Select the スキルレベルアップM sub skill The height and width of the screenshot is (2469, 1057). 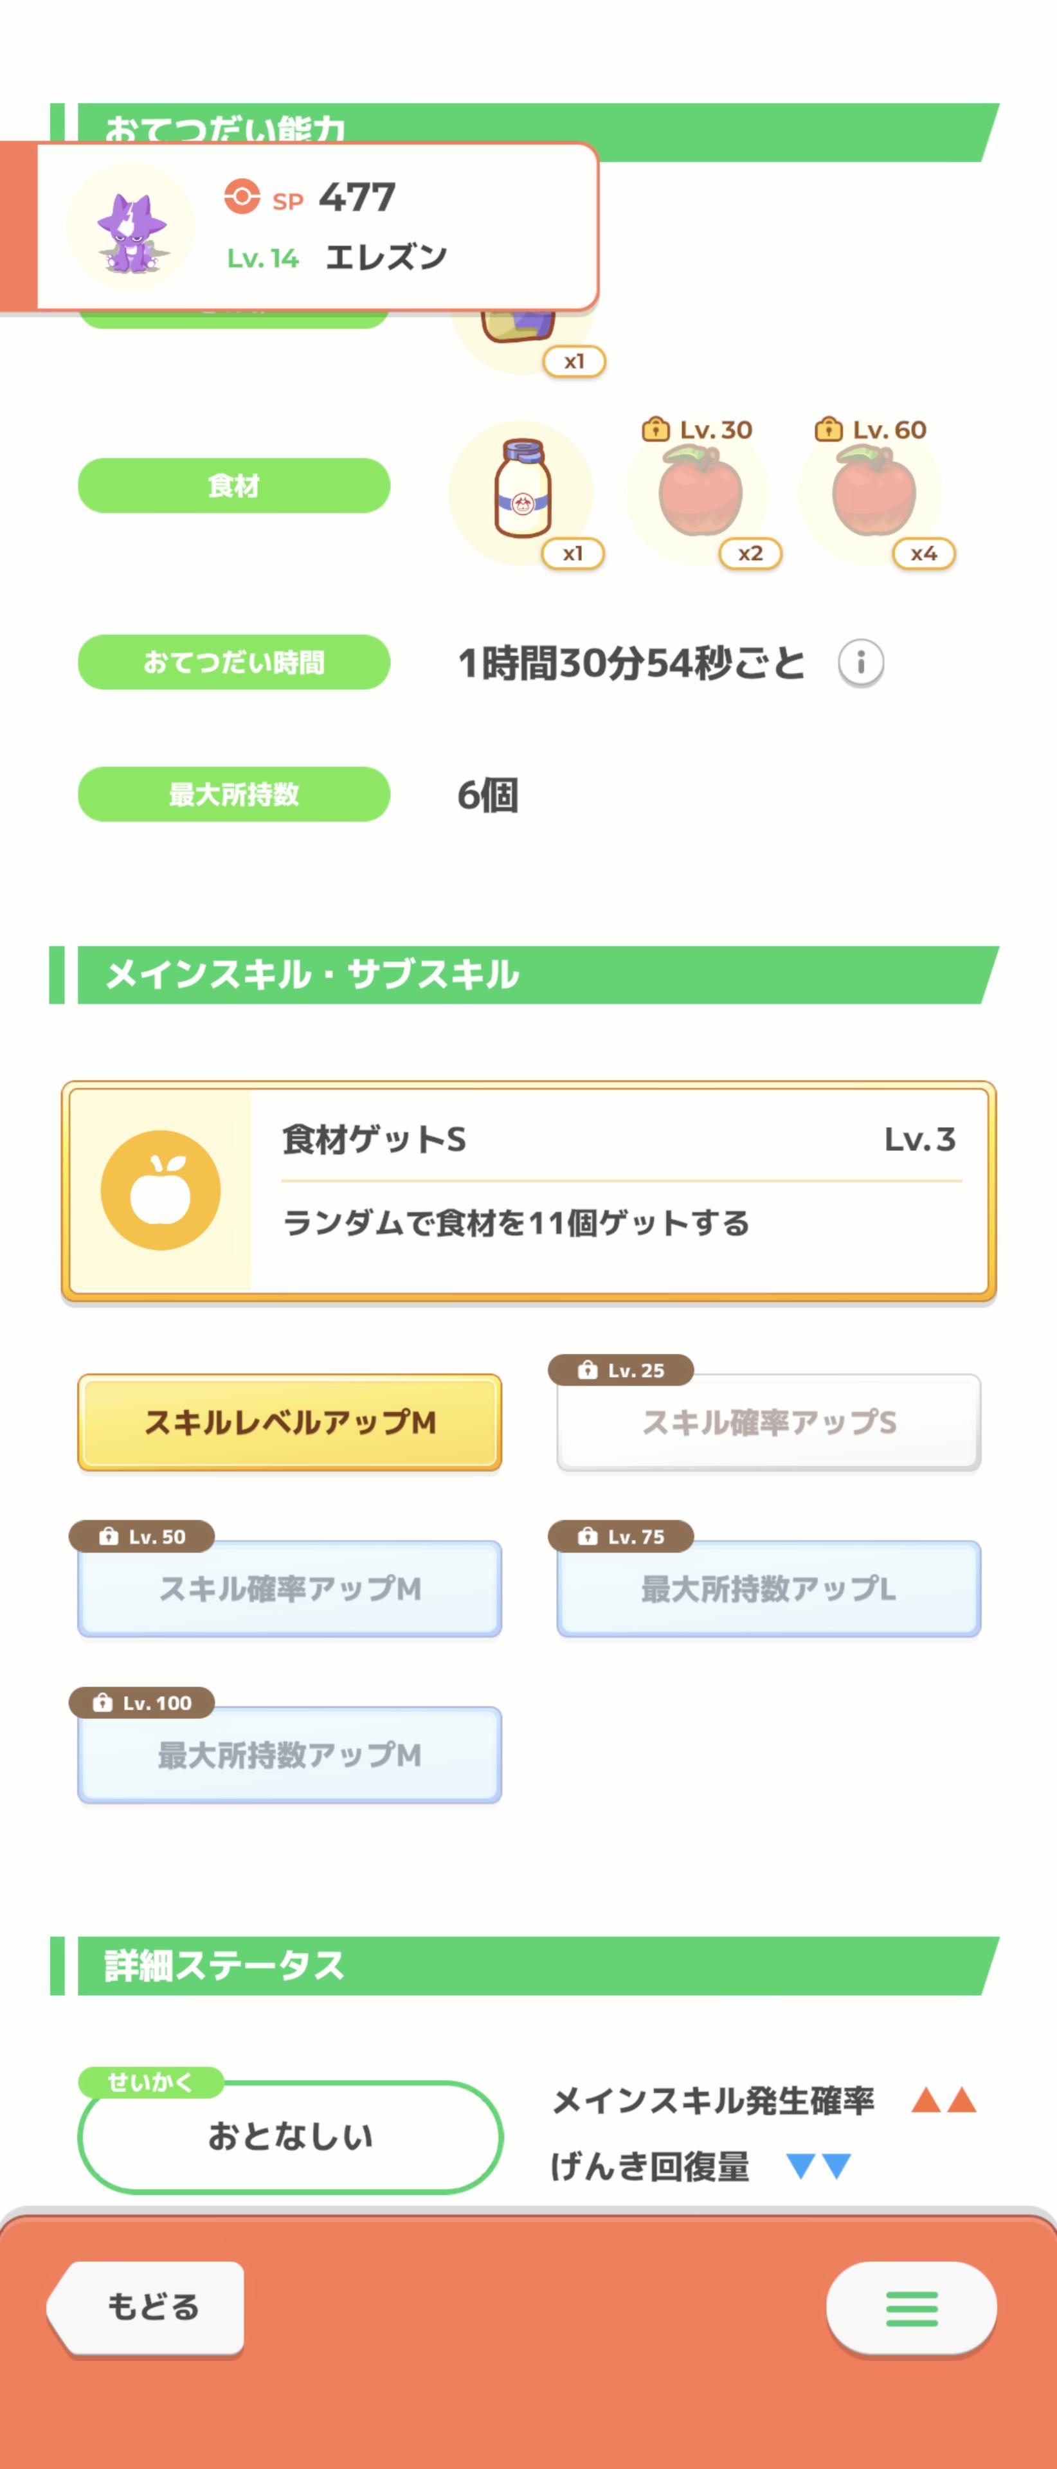[289, 1422]
